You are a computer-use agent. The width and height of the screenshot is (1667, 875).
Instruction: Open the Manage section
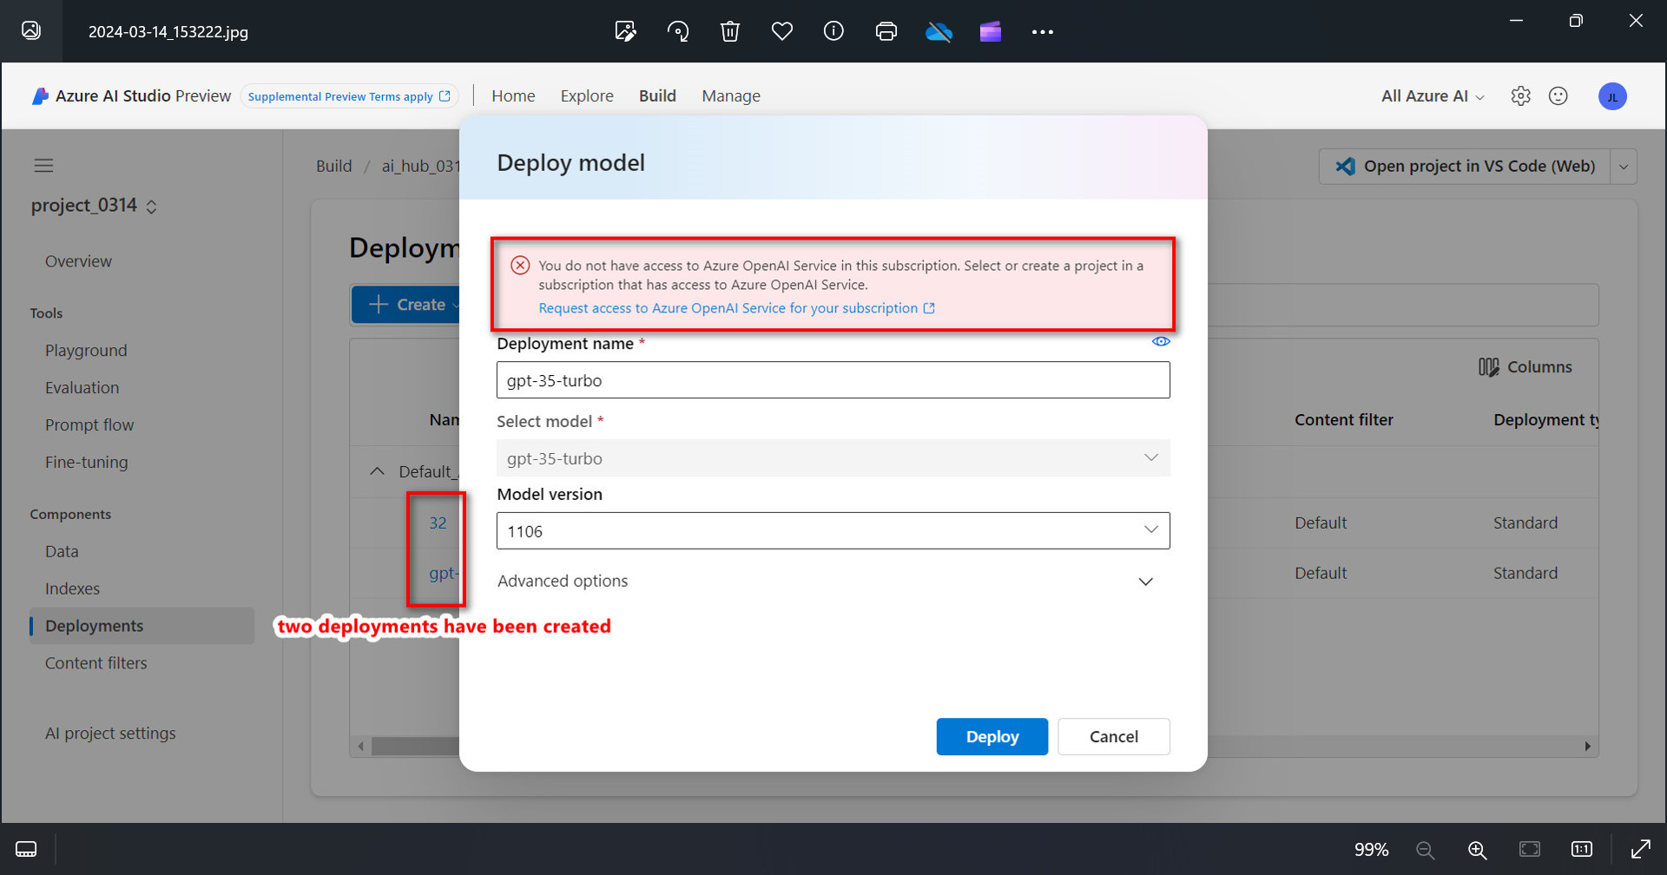pos(730,95)
